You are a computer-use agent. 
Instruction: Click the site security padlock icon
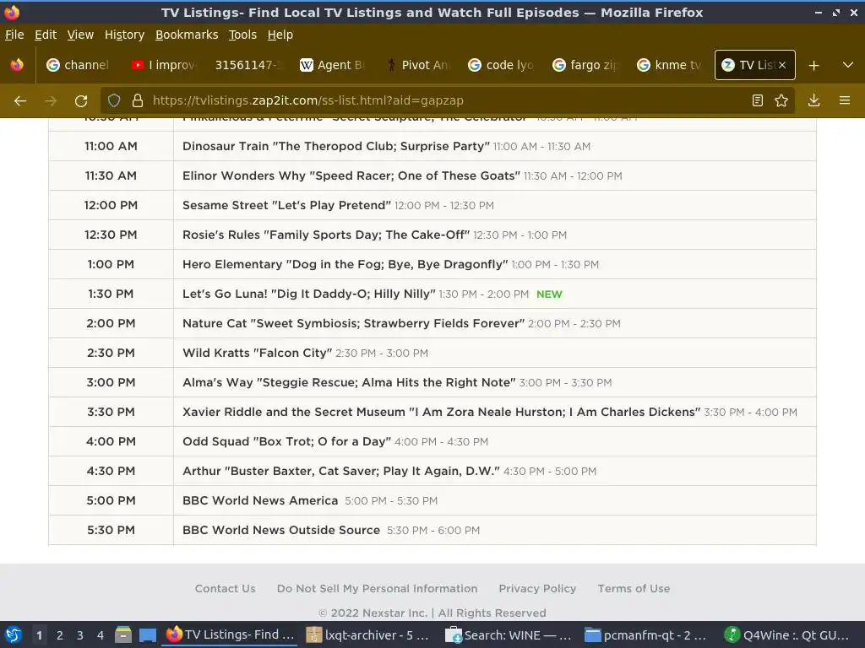138,100
